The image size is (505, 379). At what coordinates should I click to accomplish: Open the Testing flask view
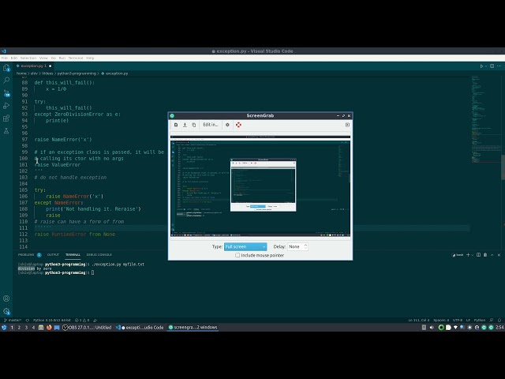coord(6,131)
